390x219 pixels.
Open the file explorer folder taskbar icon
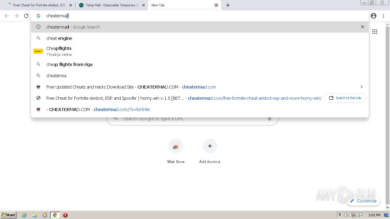(x=34, y=215)
